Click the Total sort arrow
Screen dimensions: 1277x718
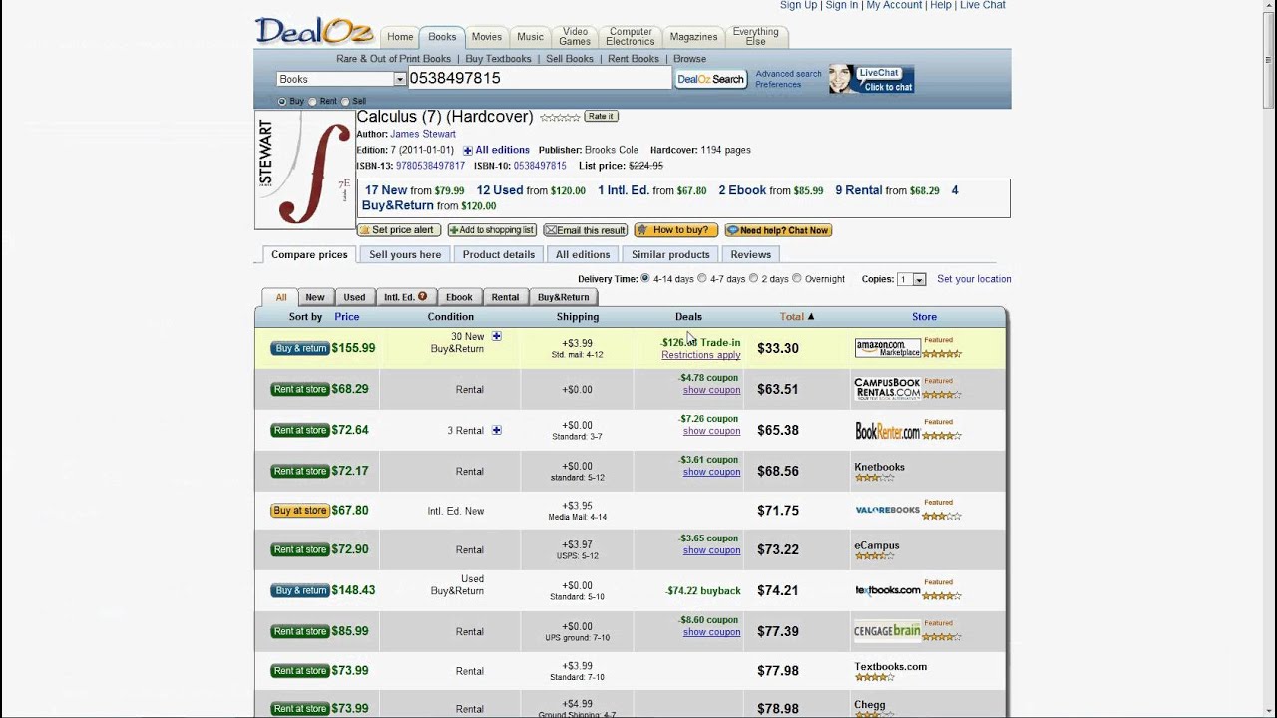pos(811,317)
